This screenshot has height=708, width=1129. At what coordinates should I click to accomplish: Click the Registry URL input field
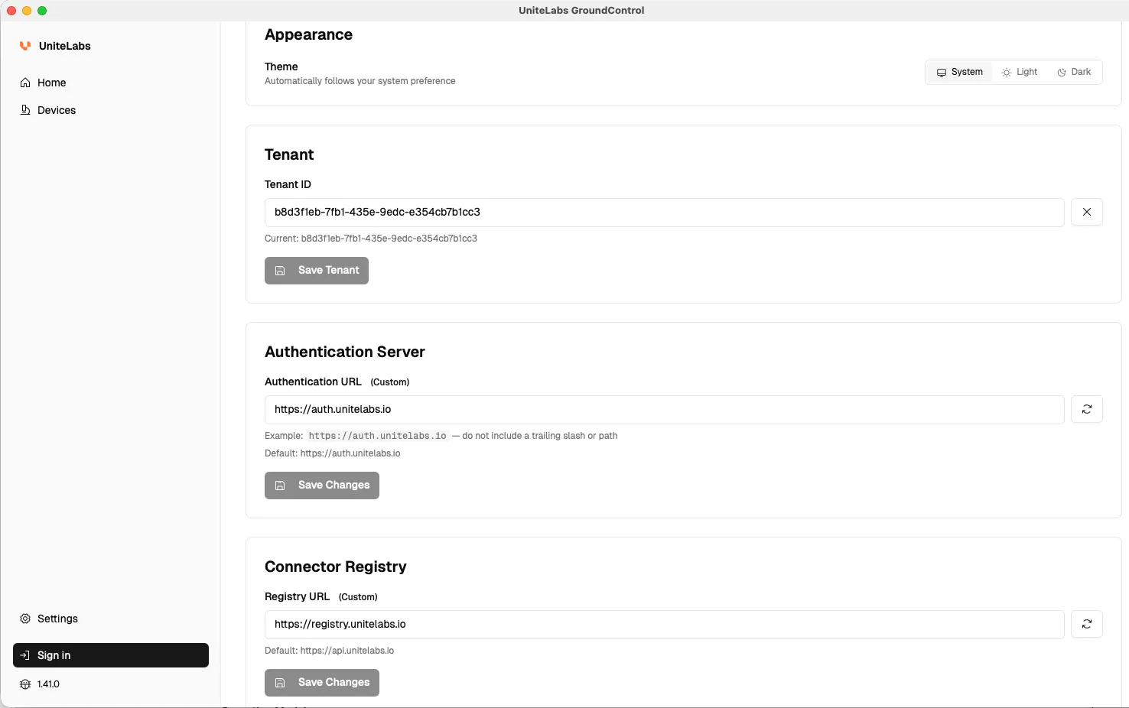coord(664,625)
